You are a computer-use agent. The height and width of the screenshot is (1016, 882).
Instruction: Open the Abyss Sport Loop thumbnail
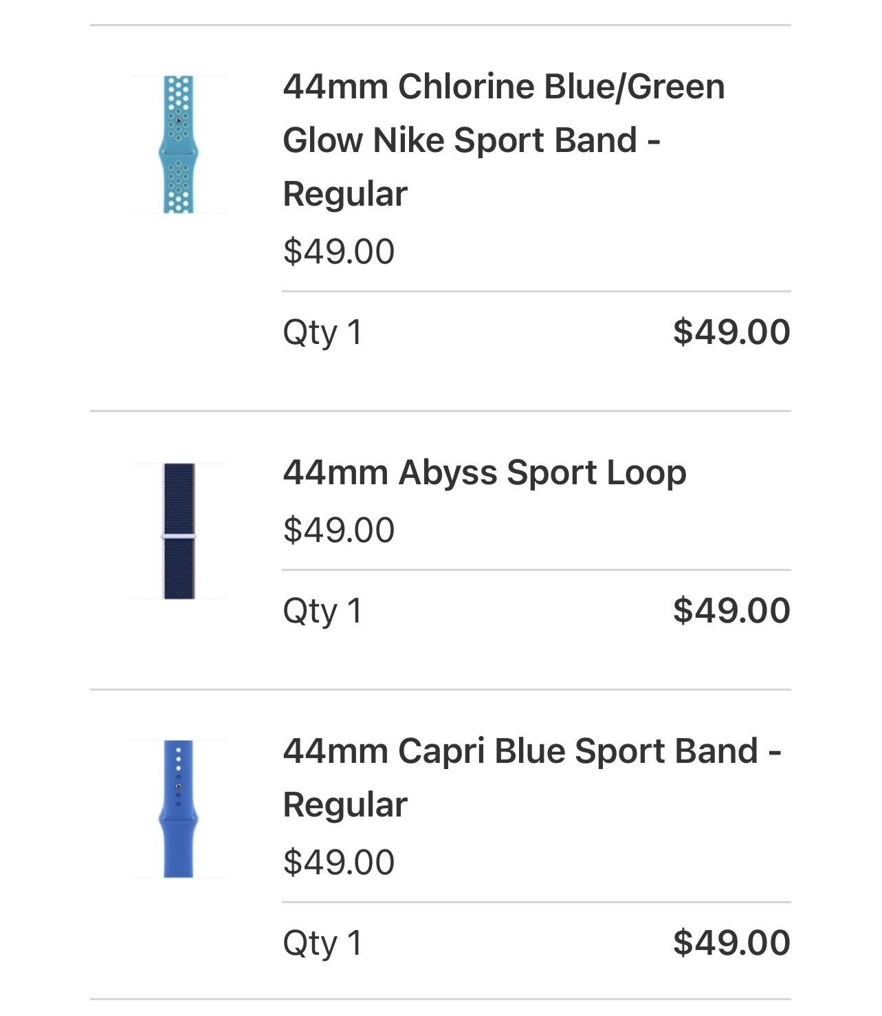coord(179,531)
